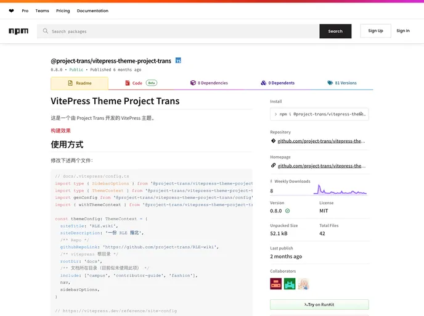Click the githubRepoLink line in the code block
Image resolution: width=424 pixels, height=316 pixels.
click(139, 247)
